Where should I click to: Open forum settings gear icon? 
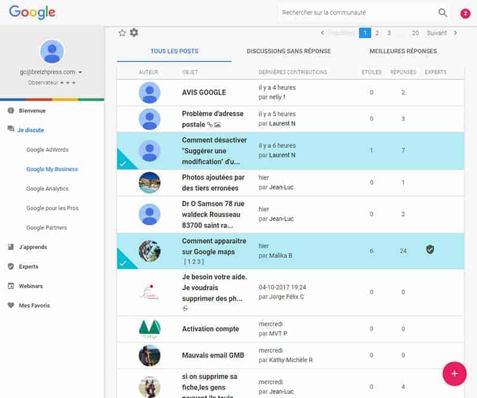134,32
